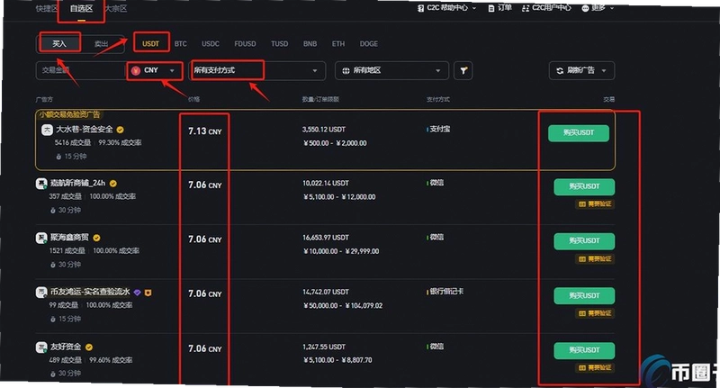
Task: Click the red CNY currency icon
Action: click(136, 70)
